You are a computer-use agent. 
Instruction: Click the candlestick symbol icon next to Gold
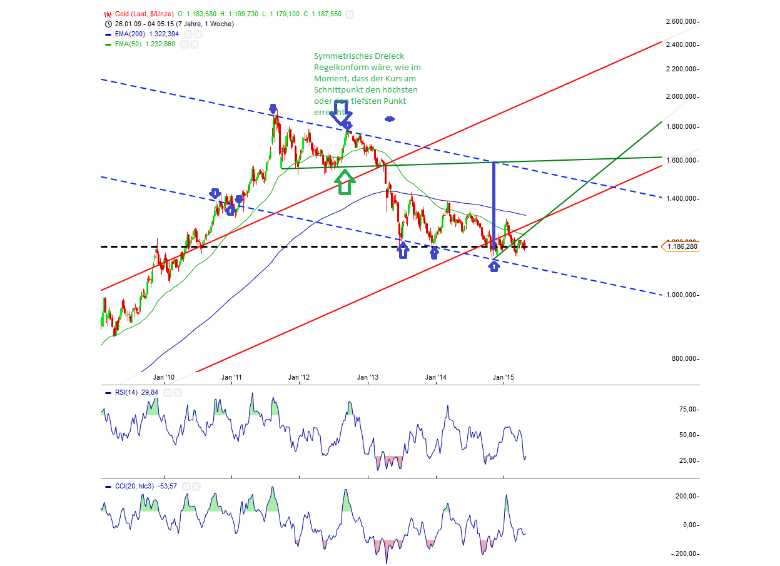click(108, 14)
